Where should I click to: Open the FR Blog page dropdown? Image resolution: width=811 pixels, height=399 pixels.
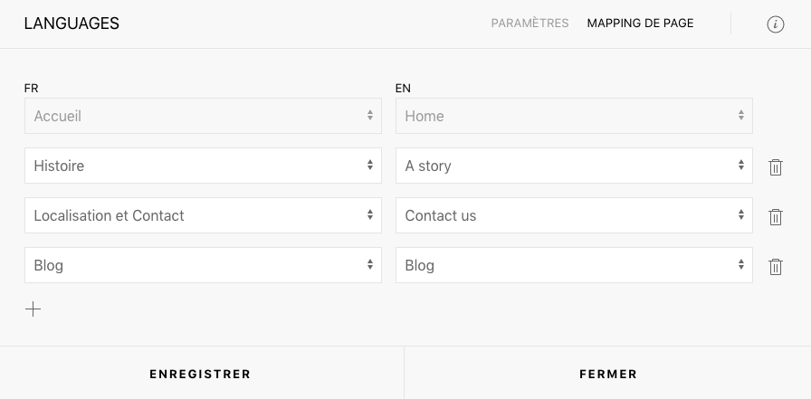click(x=203, y=264)
